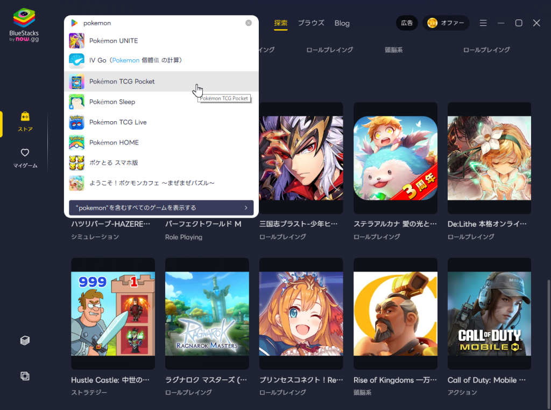
Task: Open the Call of Duty Mobile thumbnail
Action: pos(489,314)
